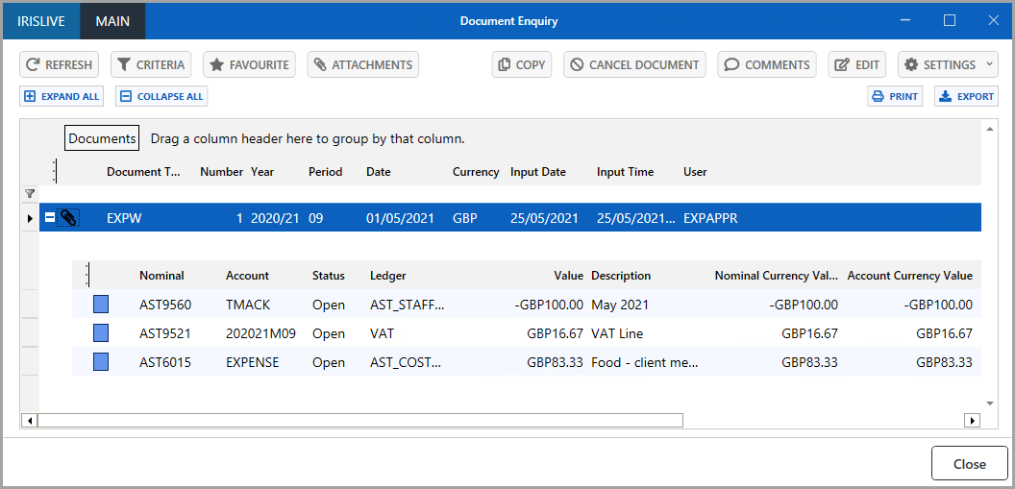The image size is (1015, 489).
Task: Click the horizontal scrollbar right arrow
Action: [973, 421]
